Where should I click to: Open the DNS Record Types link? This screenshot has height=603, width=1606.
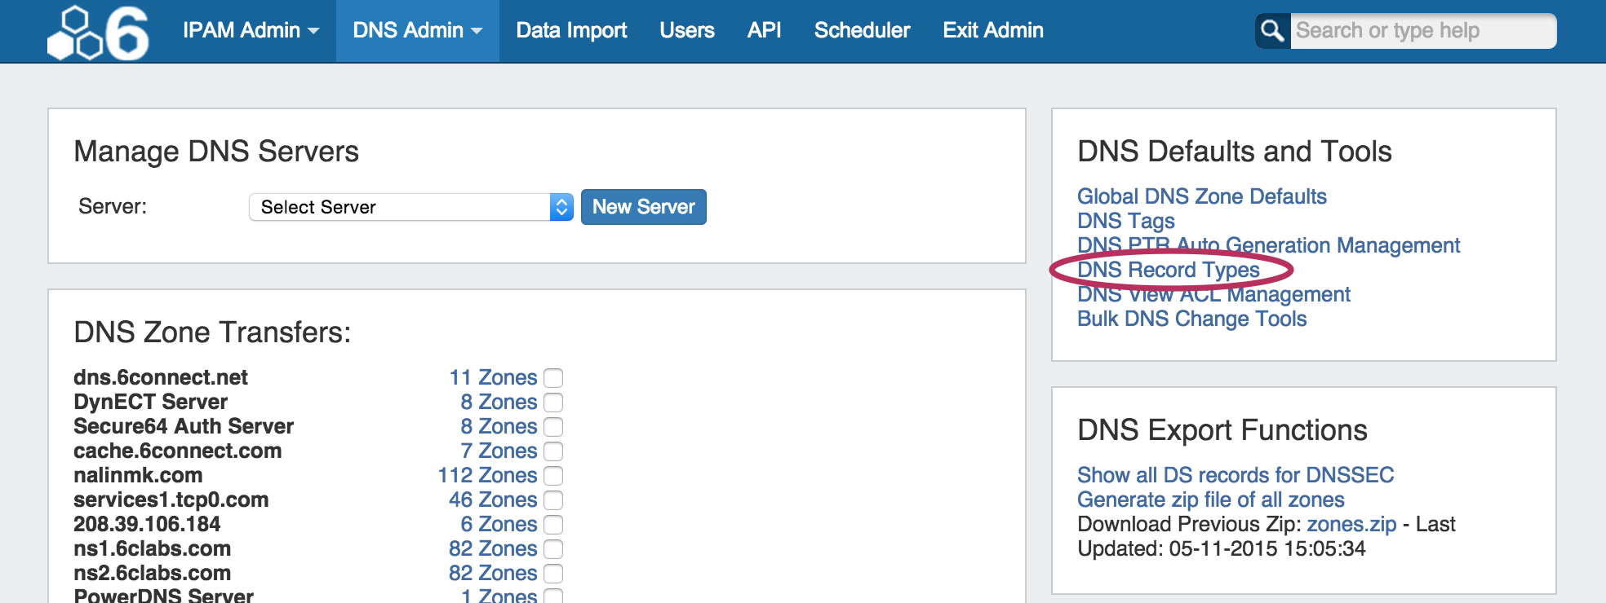point(1168,270)
